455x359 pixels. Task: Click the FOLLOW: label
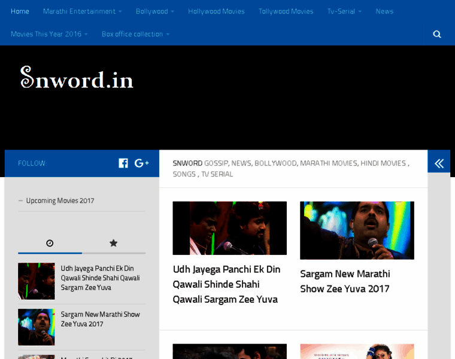pyautogui.click(x=32, y=163)
